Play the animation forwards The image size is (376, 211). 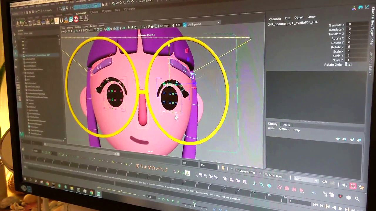point(340,208)
